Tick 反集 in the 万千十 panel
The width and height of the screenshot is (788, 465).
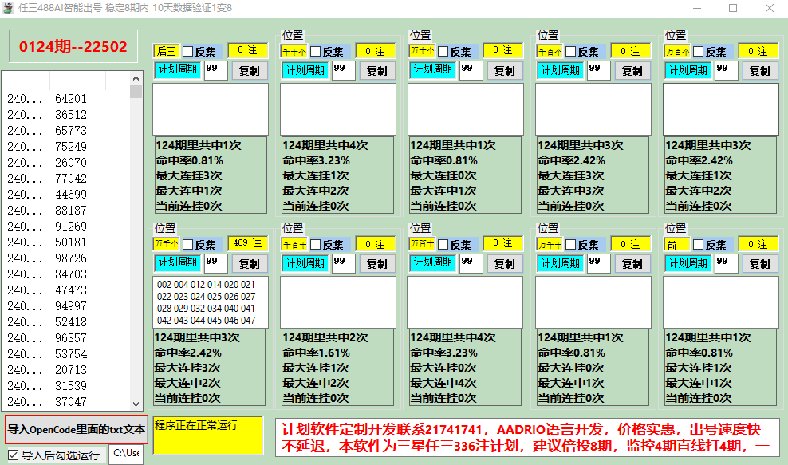(571, 244)
